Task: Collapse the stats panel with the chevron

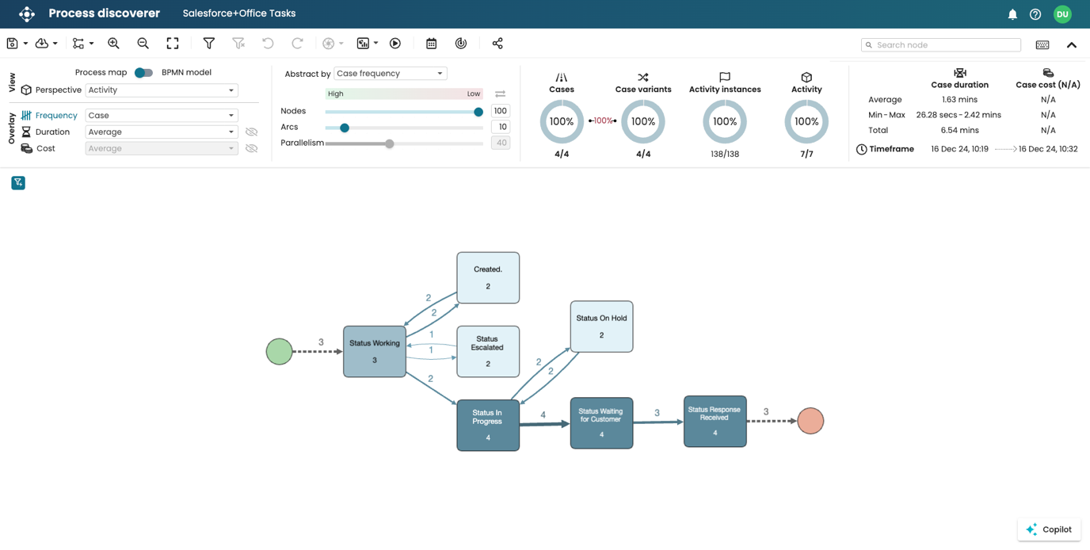Action: coord(1072,45)
